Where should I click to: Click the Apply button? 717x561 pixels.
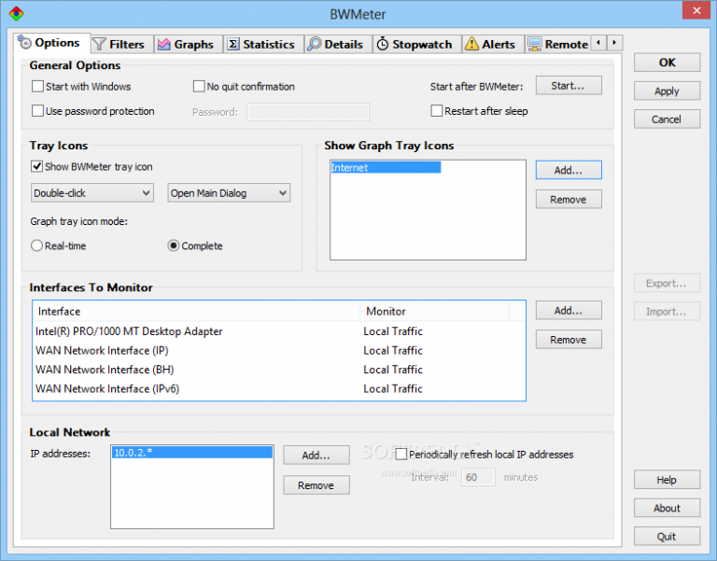pos(667,91)
